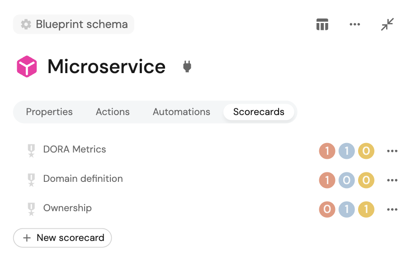
Task: Open more options for DORA Metrics
Action: 392,151
